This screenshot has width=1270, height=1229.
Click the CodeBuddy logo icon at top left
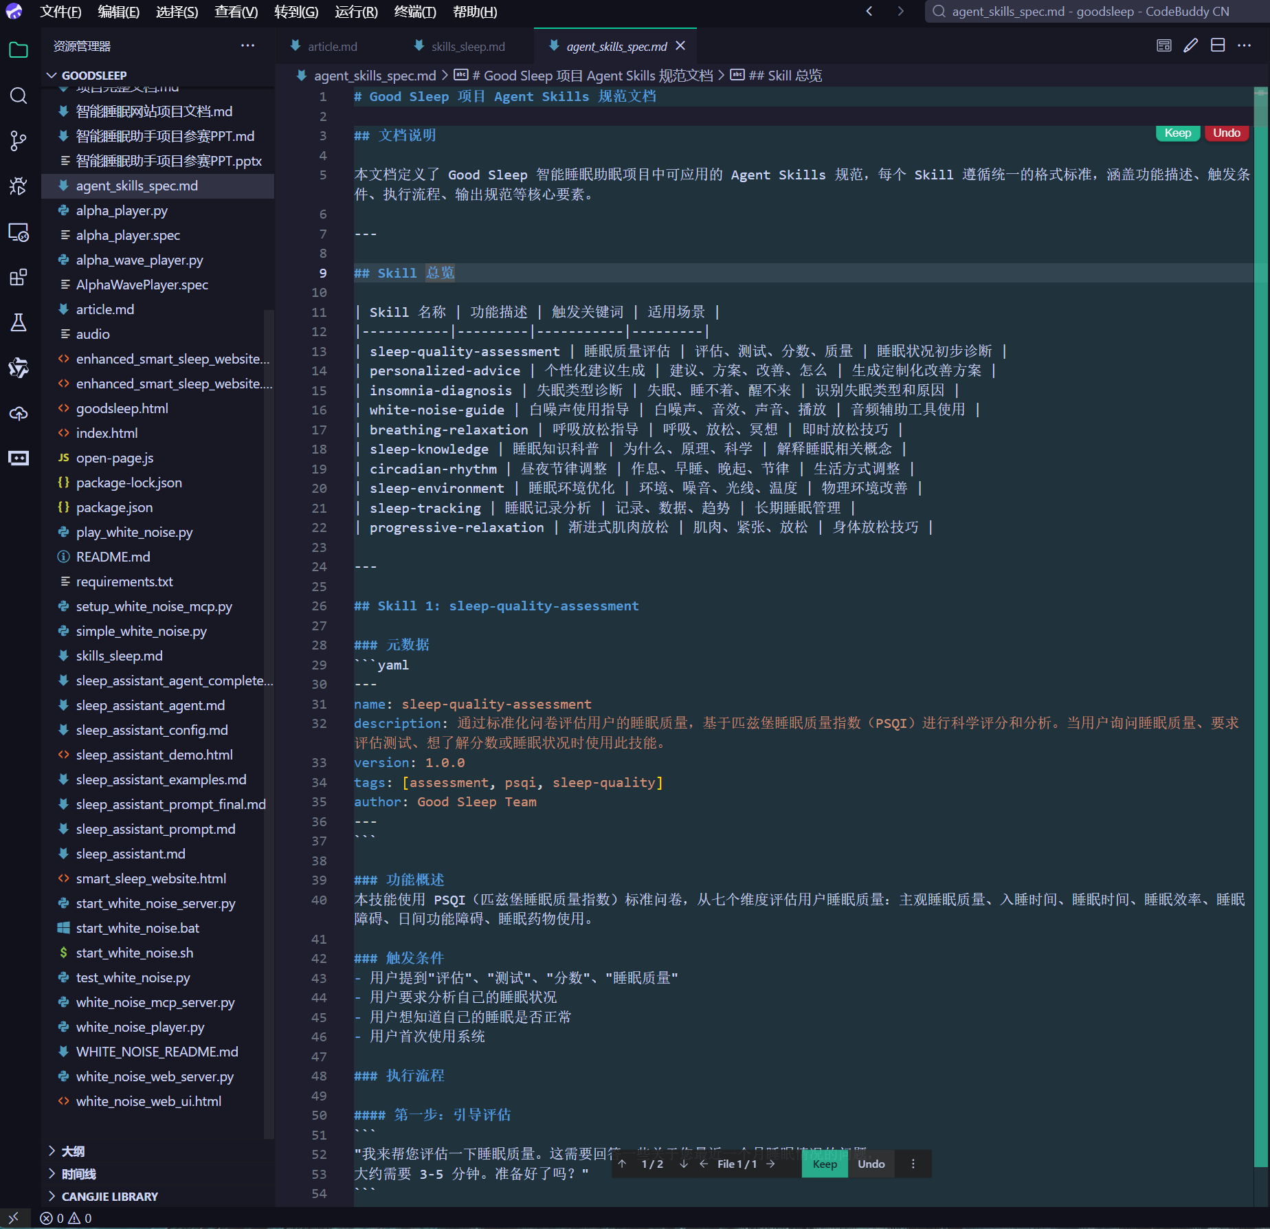click(14, 12)
